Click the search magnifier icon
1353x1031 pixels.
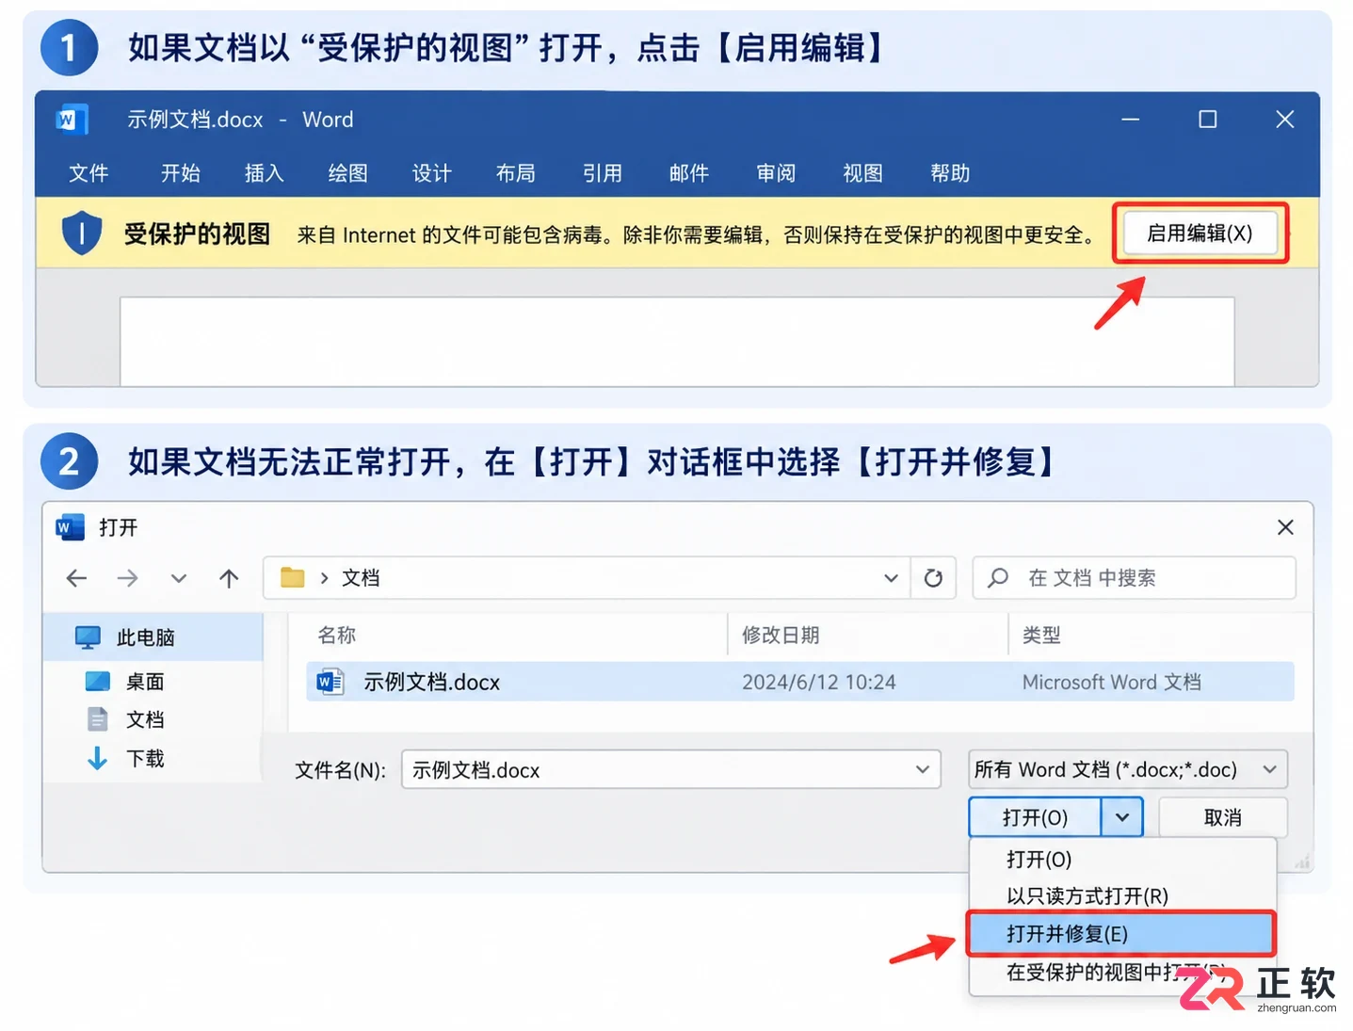[998, 578]
